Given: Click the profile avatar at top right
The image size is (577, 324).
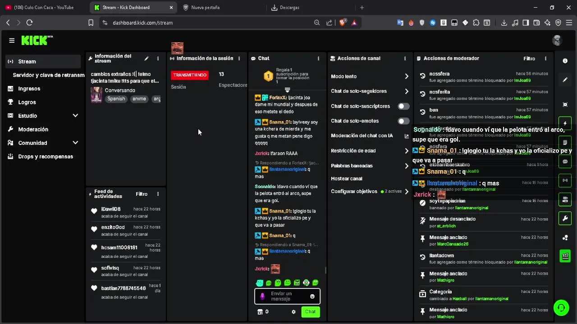Looking at the screenshot, I should click(557, 40).
